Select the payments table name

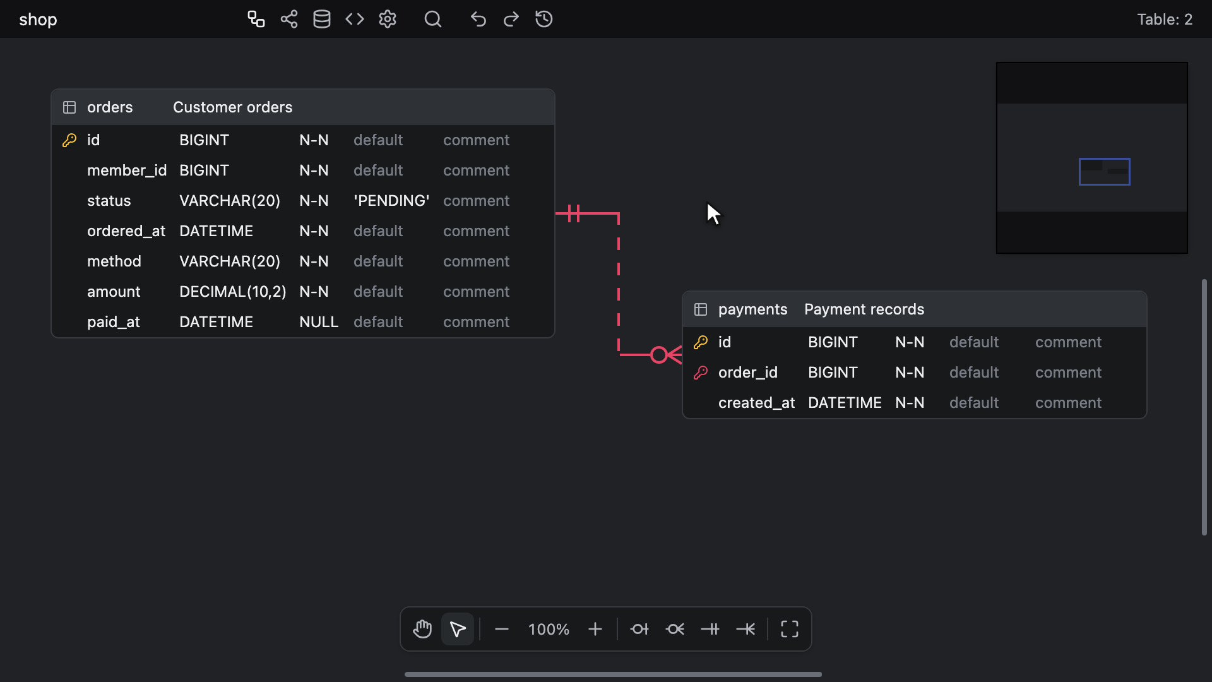click(752, 309)
